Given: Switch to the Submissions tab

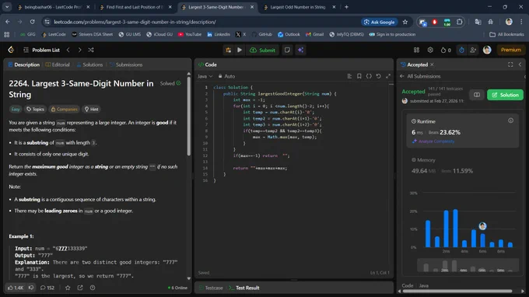Looking at the screenshot, I should [126, 65].
